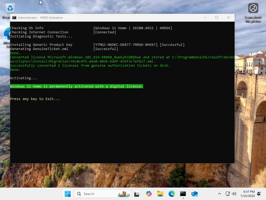The width and height of the screenshot is (266, 200).
Task: Click the '[Windows 11 Home | 26100.4652 | AMD64]' text
Action: click(x=133, y=28)
